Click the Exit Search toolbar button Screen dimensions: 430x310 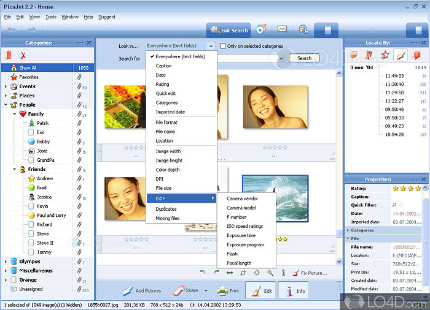coord(229,30)
